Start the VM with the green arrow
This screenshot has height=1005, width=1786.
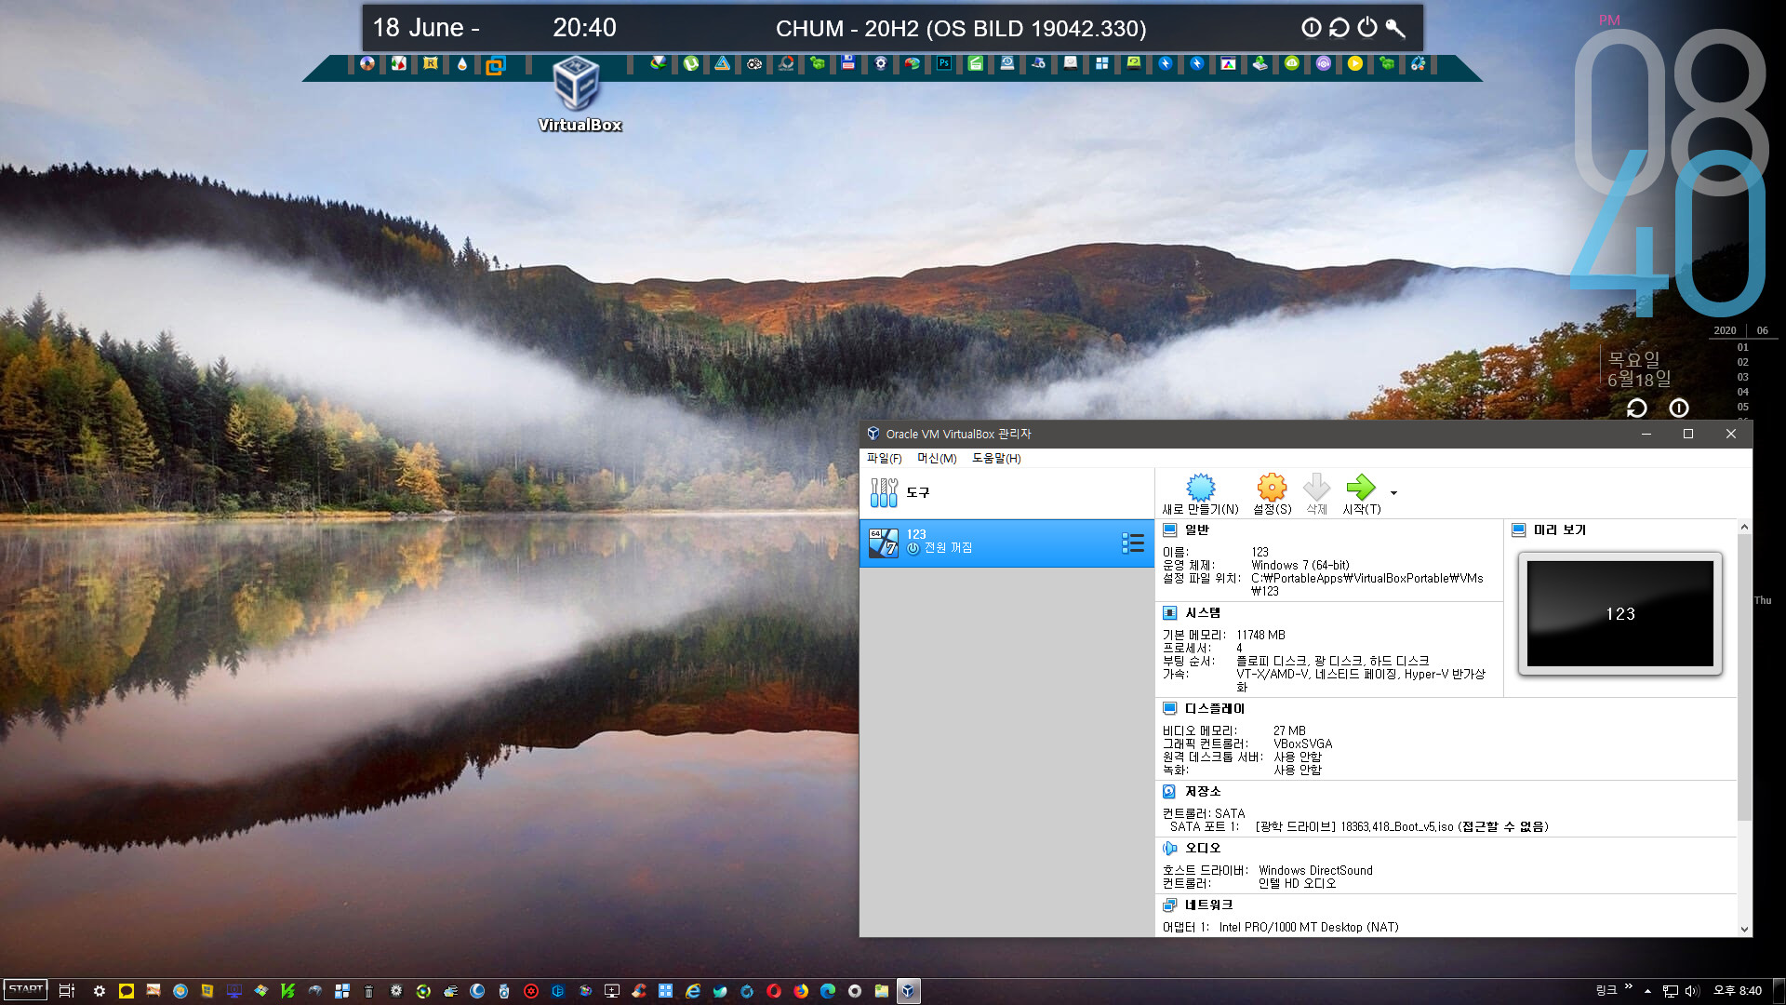(1361, 494)
